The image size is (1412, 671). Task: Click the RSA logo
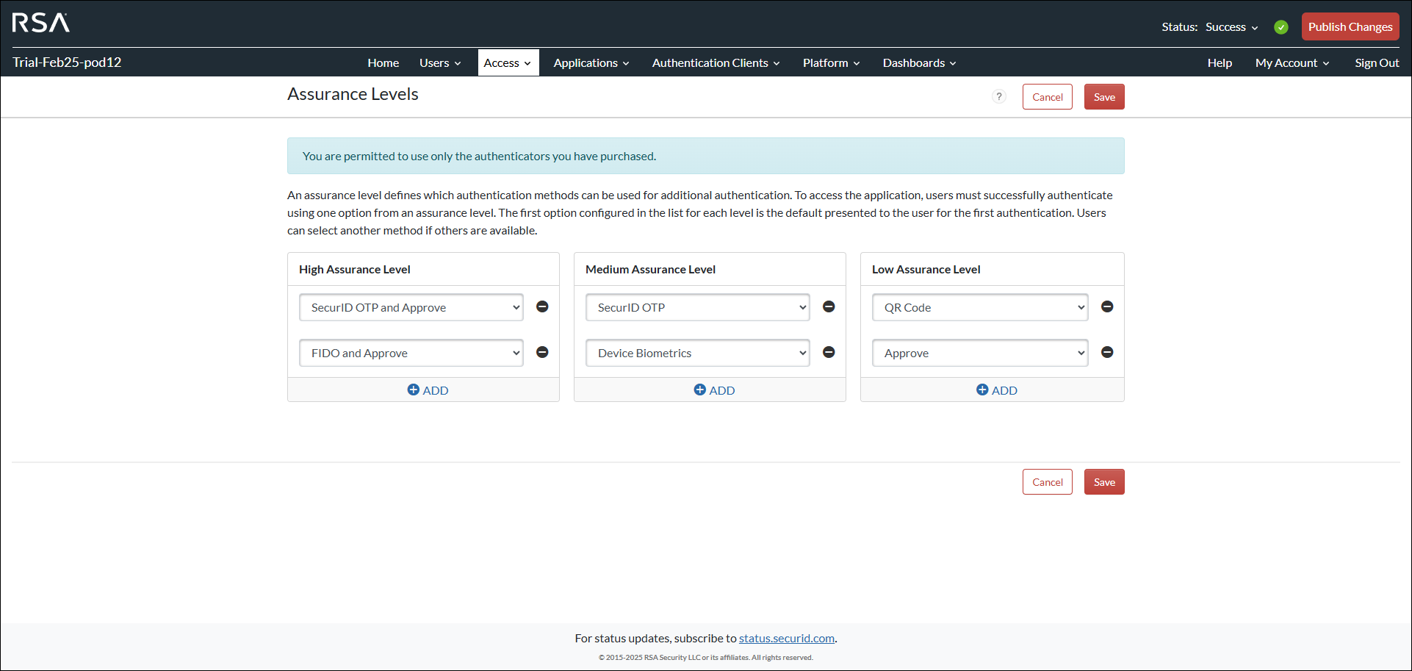click(x=41, y=23)
